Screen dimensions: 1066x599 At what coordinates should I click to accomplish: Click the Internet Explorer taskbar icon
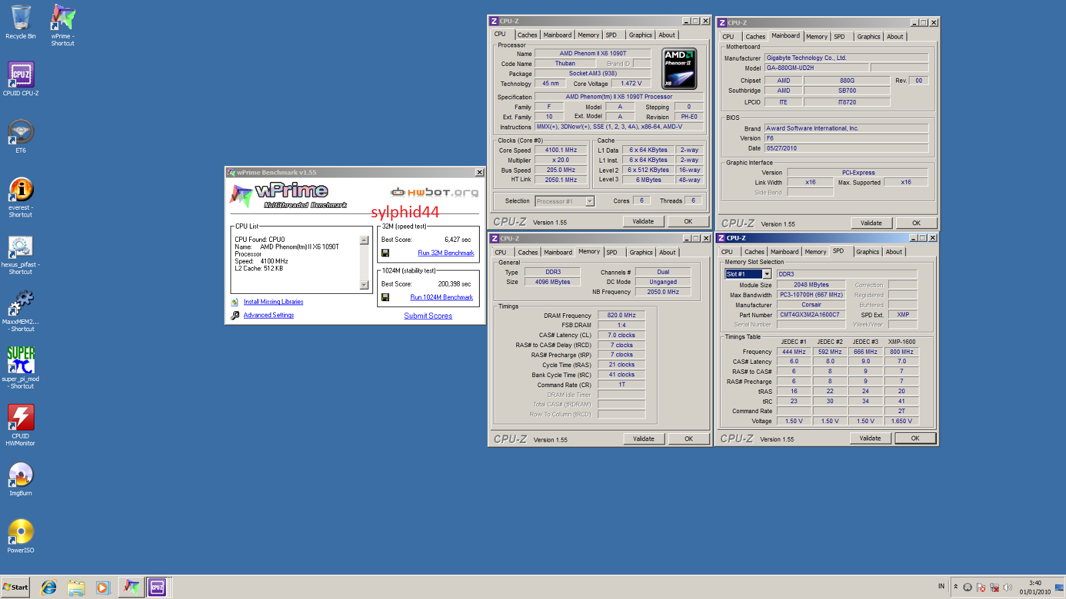(49, 587)
